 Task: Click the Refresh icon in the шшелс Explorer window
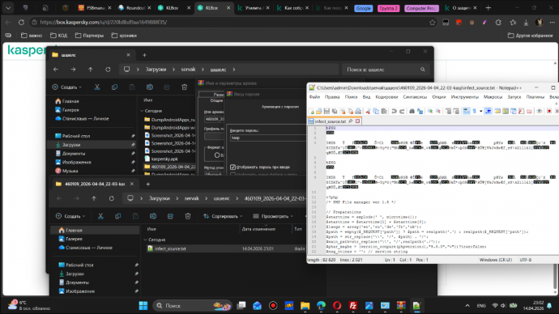(108, 70)
